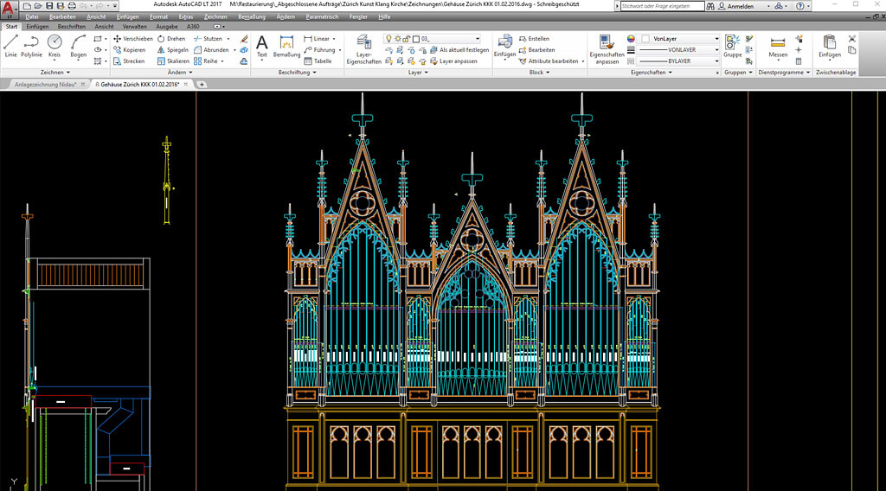Open the layer name dropdown list
Image resolution: width=886 pixels, height=491 pixels.
tap(477, 39)
